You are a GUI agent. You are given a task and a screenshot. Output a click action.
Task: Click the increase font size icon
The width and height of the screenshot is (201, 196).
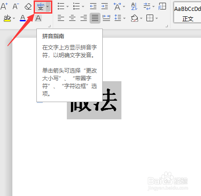4,6
